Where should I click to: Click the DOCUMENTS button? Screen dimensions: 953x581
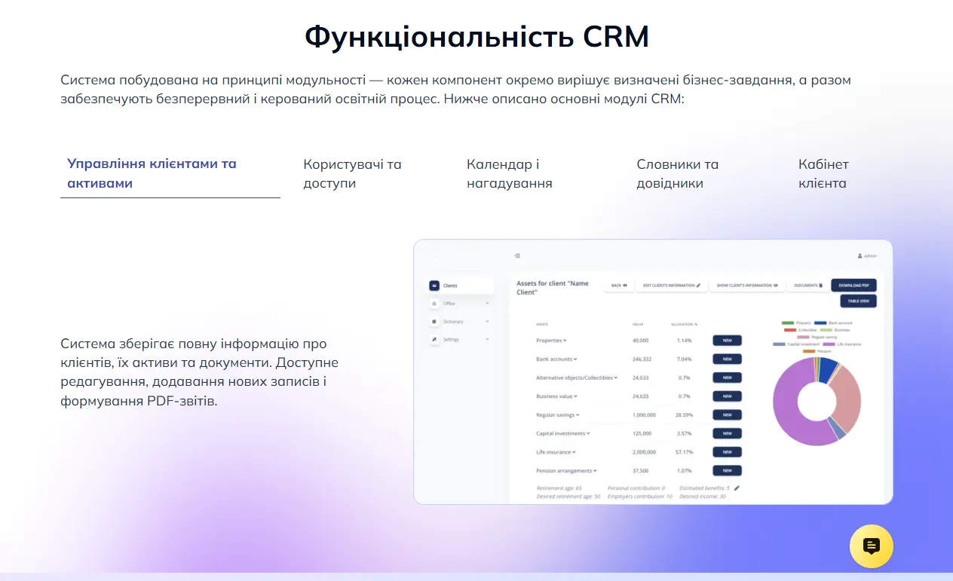(x=808, y=286)
